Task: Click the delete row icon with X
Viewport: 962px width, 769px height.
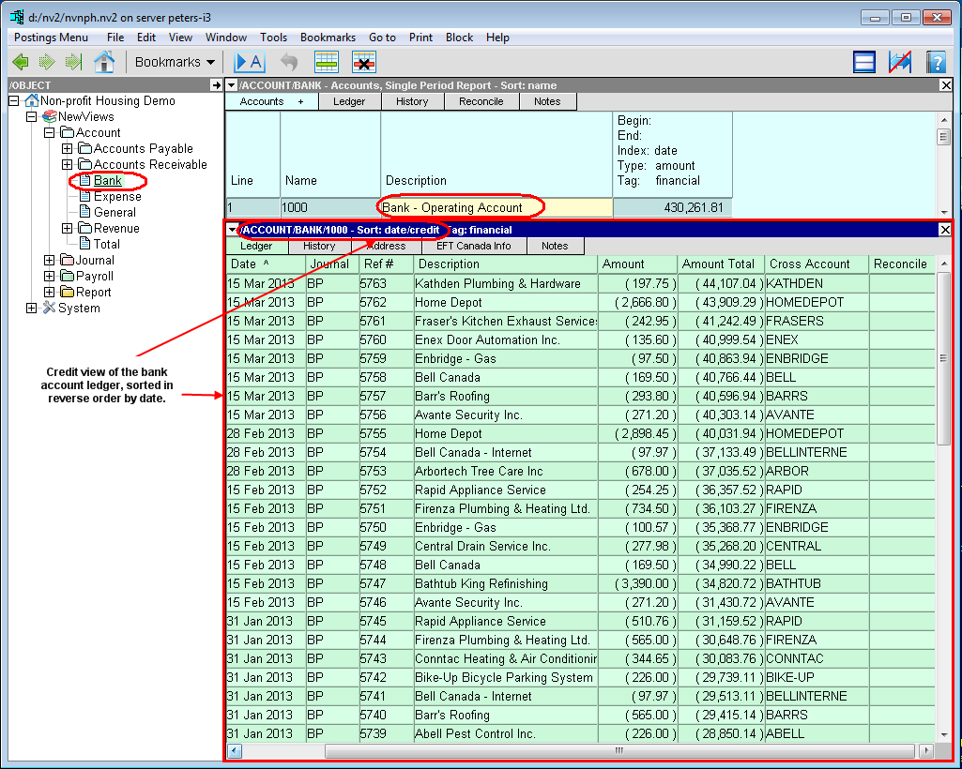Action: coord(364,62)
